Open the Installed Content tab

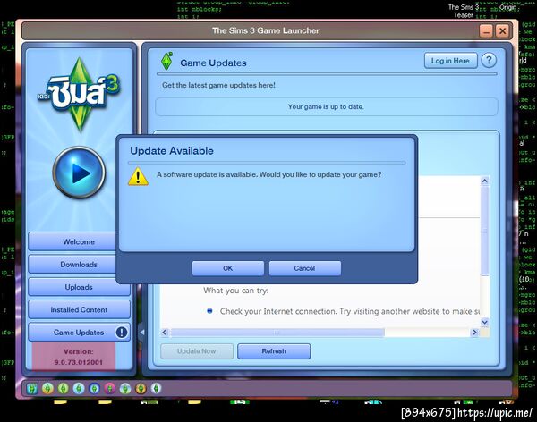coord(79,309)
